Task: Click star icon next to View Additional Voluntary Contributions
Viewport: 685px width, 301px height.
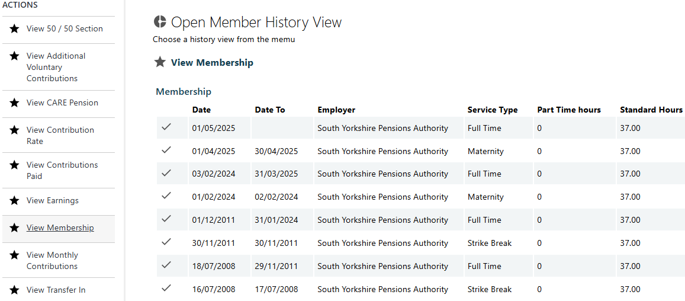Action: (14, 56)
